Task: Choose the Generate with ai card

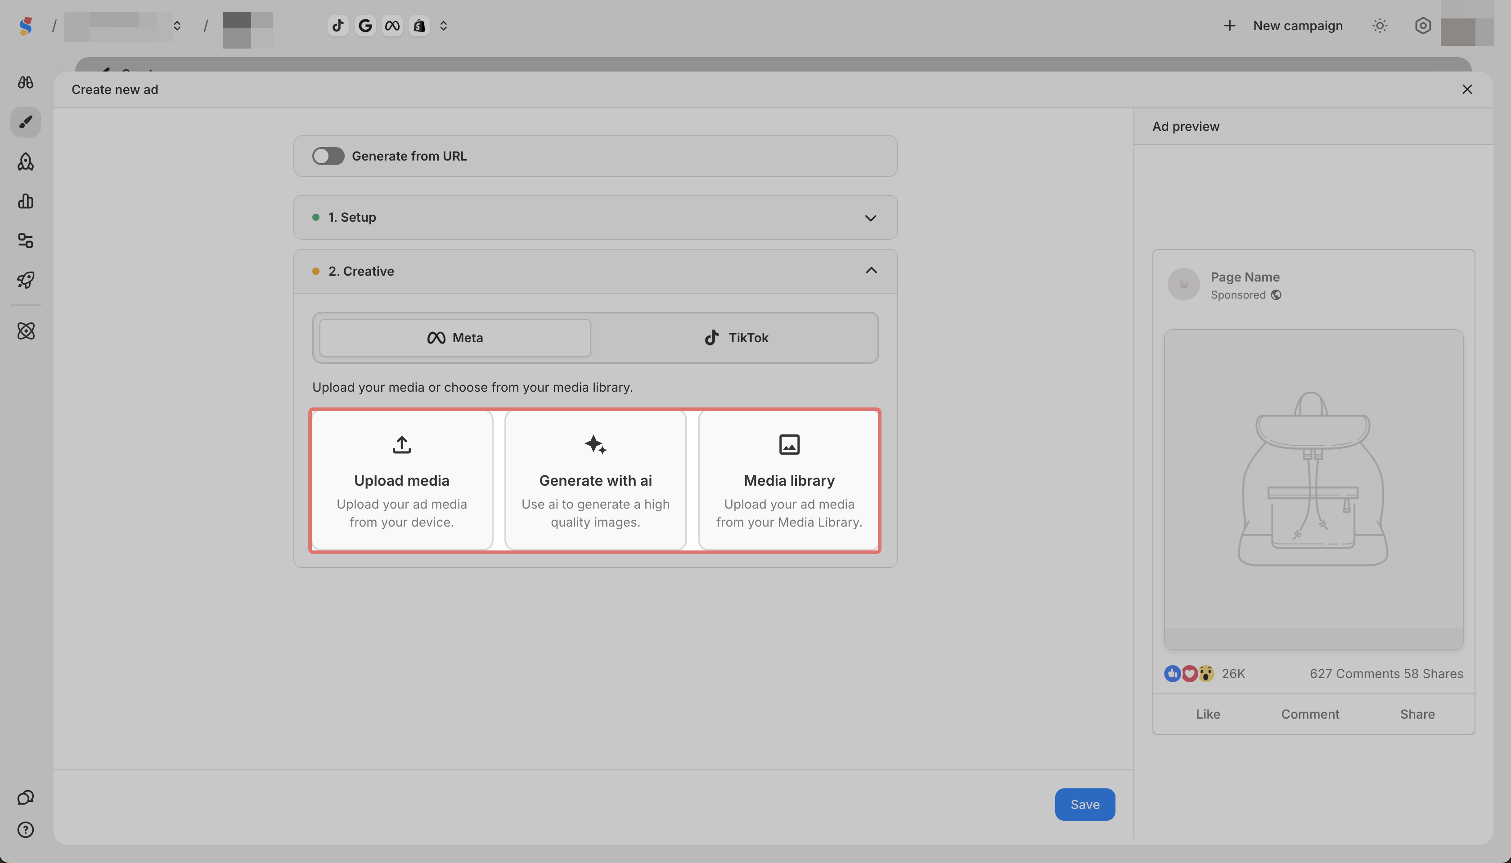Action: coord(595,481)
